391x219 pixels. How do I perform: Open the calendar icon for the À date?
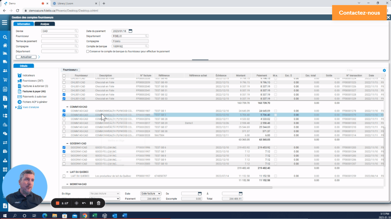click(x=241, y=193)
